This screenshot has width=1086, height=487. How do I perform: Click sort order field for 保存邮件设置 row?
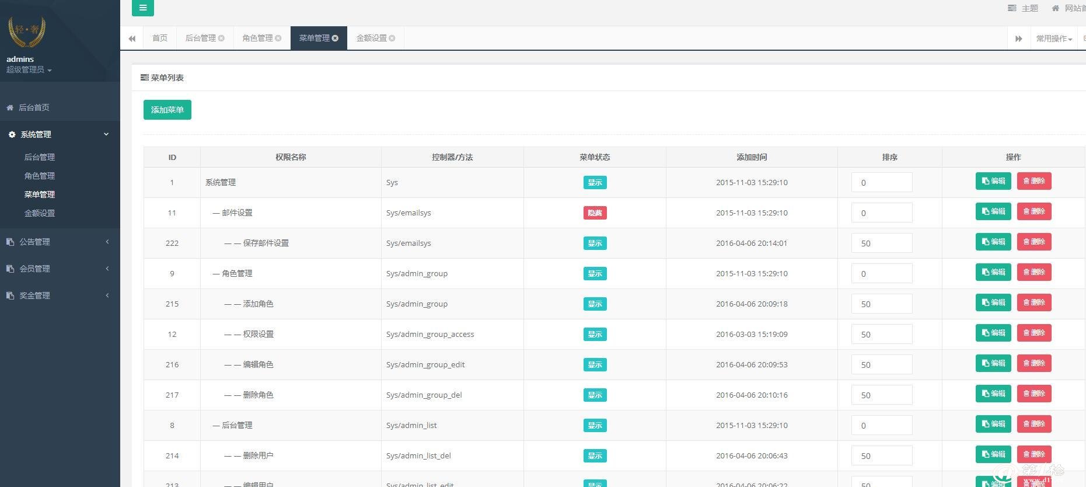tap(882, 243)
